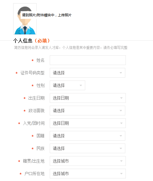Click the arrow icon in 民族 selector
This screenshot has width=153, height=181.
click(x=121, y=148)
